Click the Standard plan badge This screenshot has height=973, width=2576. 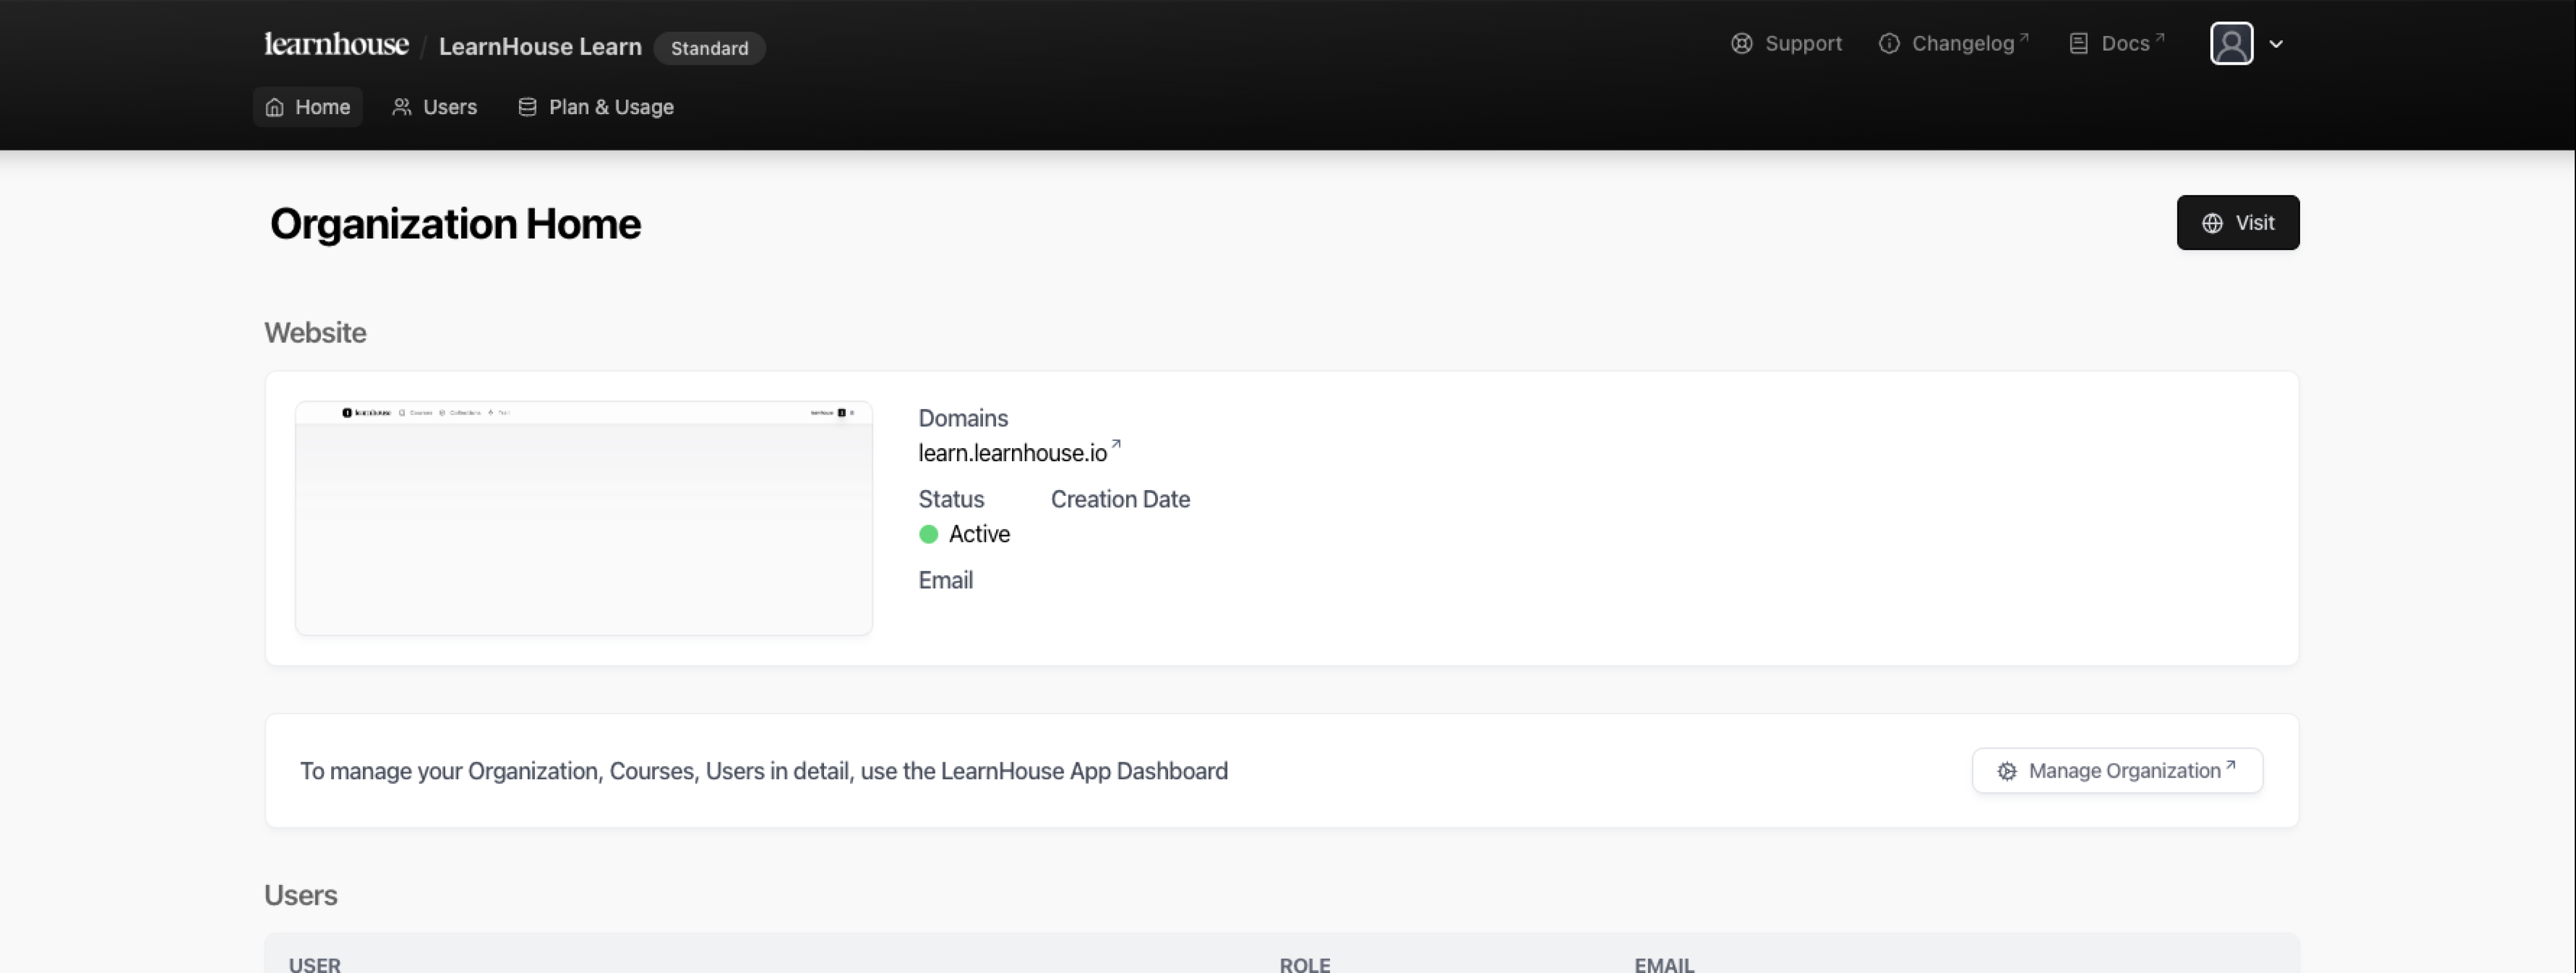(709, 48)
